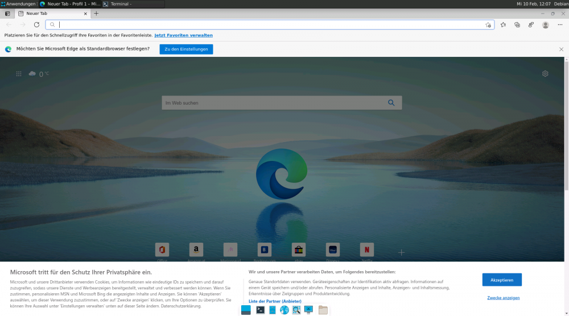Open the vertical tabs sidebar icon
This screenshot has width=569, height=316.
click(7, 14)
